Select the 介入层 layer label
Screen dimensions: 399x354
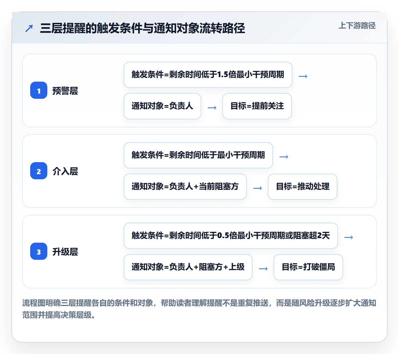click(65, 171)
